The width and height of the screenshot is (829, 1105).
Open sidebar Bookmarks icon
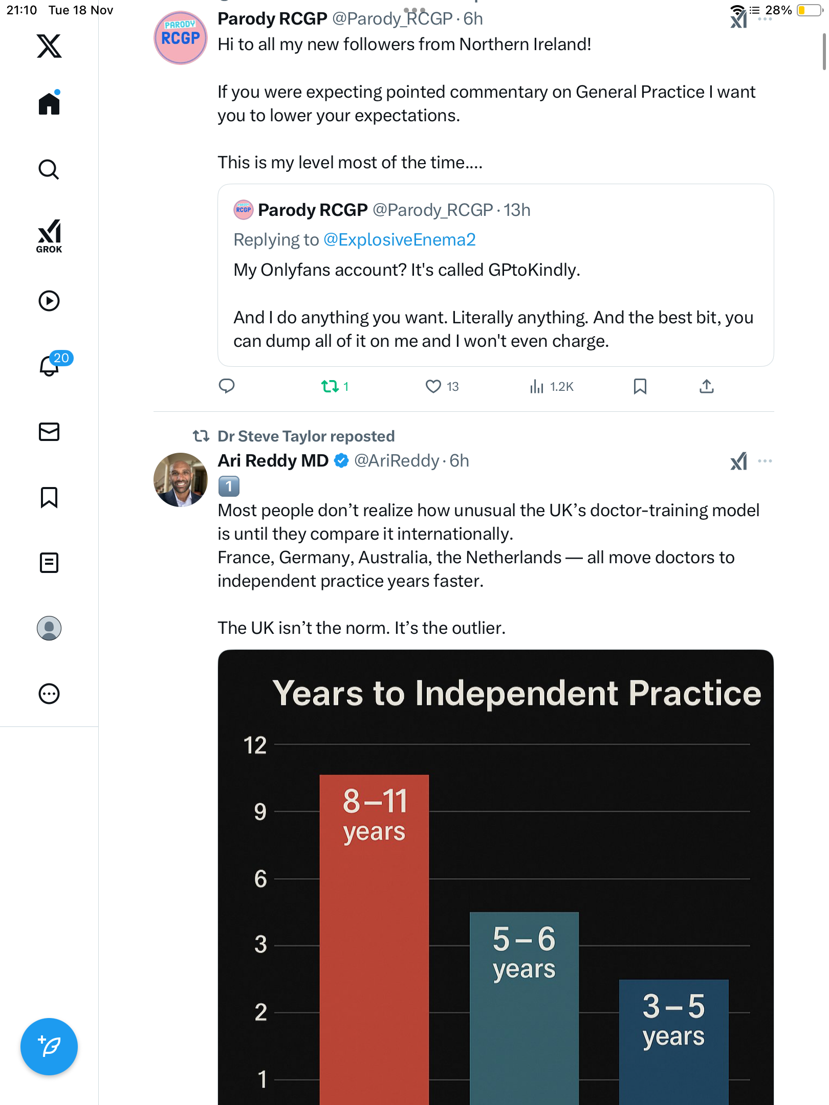tap(49, 497)
